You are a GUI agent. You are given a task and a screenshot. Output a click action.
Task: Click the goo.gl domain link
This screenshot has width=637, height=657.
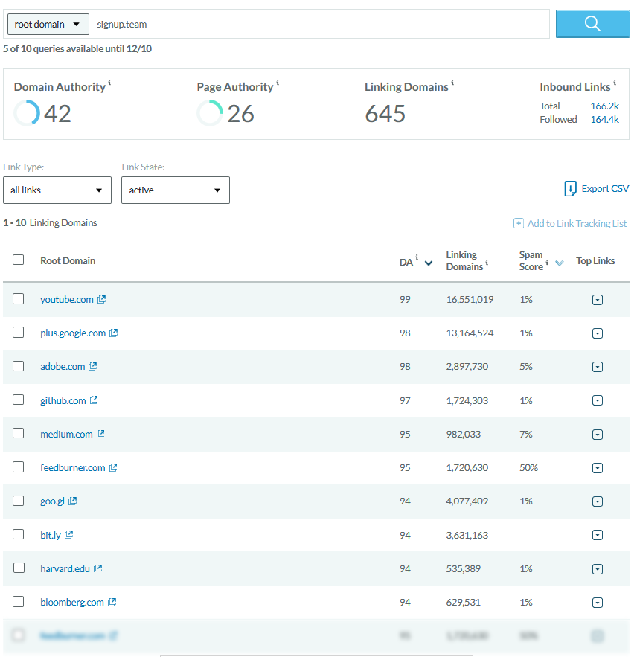click(x=52, y=501)
